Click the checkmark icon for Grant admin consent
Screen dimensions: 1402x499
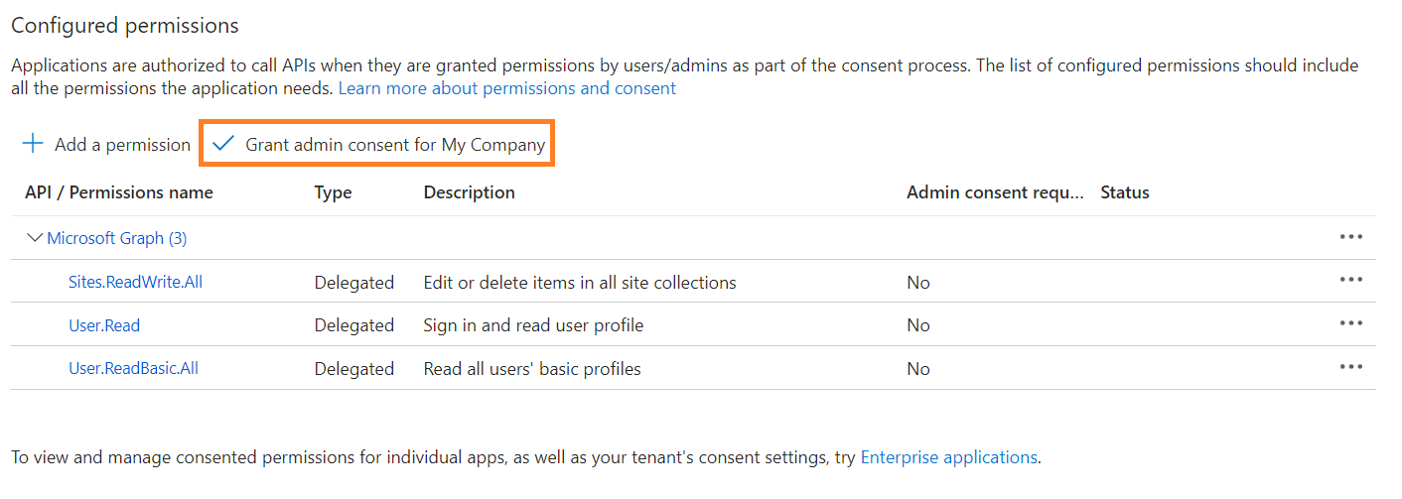[223, 144]
